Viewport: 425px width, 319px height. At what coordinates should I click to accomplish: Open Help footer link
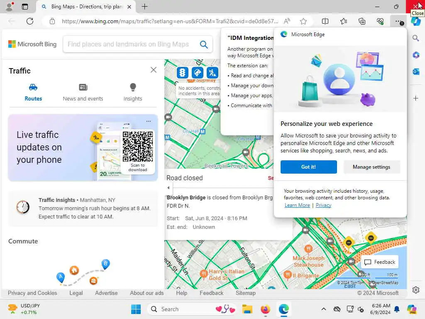click(x=182, y=293)
